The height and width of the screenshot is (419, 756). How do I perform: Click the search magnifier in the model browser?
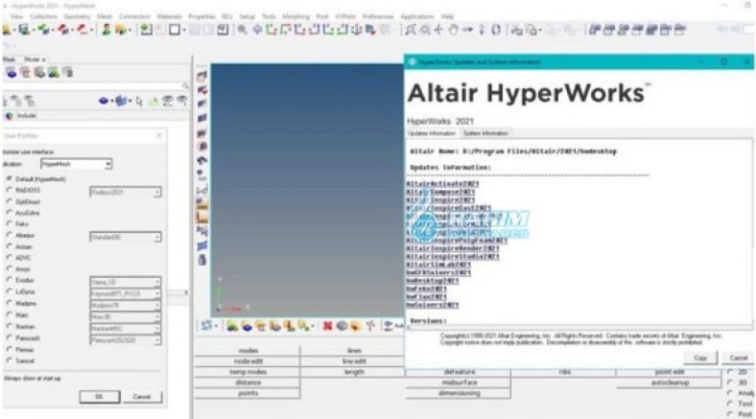coord(185,85)
